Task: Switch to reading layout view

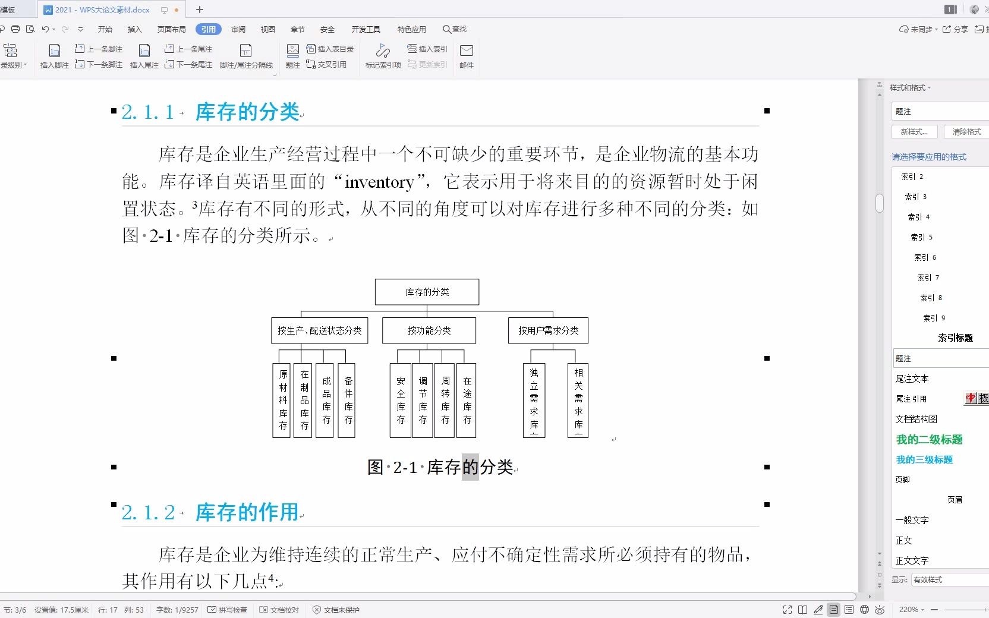Action: 803,610
